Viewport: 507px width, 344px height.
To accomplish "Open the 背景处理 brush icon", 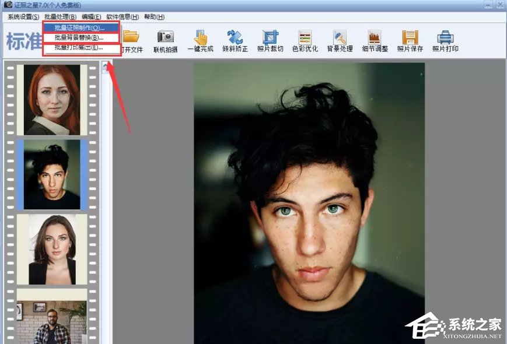I will click(340, 37).
